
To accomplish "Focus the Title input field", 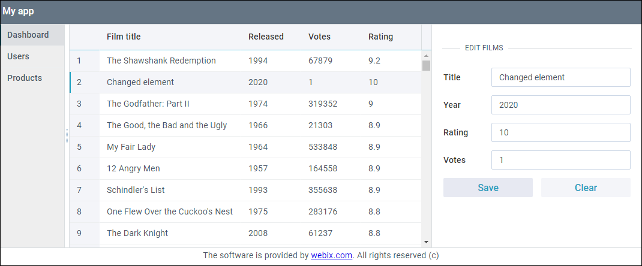I will pyautogui.click(x=560, y=77).
